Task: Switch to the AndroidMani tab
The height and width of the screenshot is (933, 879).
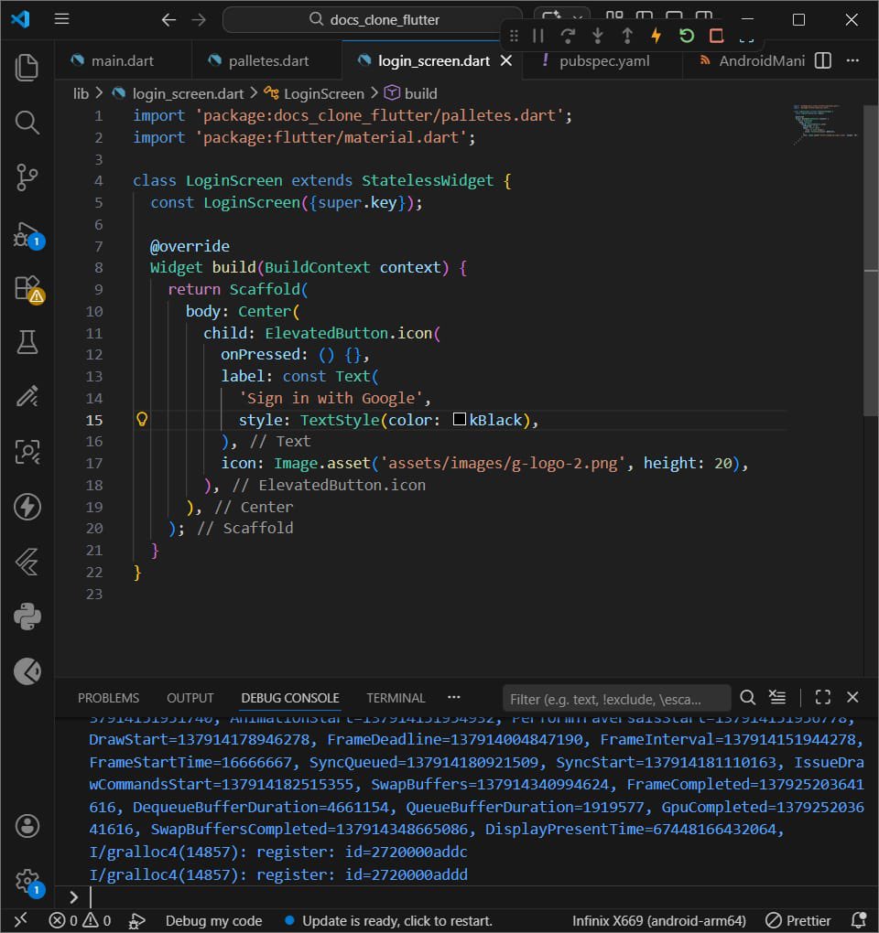Action: 752,60
